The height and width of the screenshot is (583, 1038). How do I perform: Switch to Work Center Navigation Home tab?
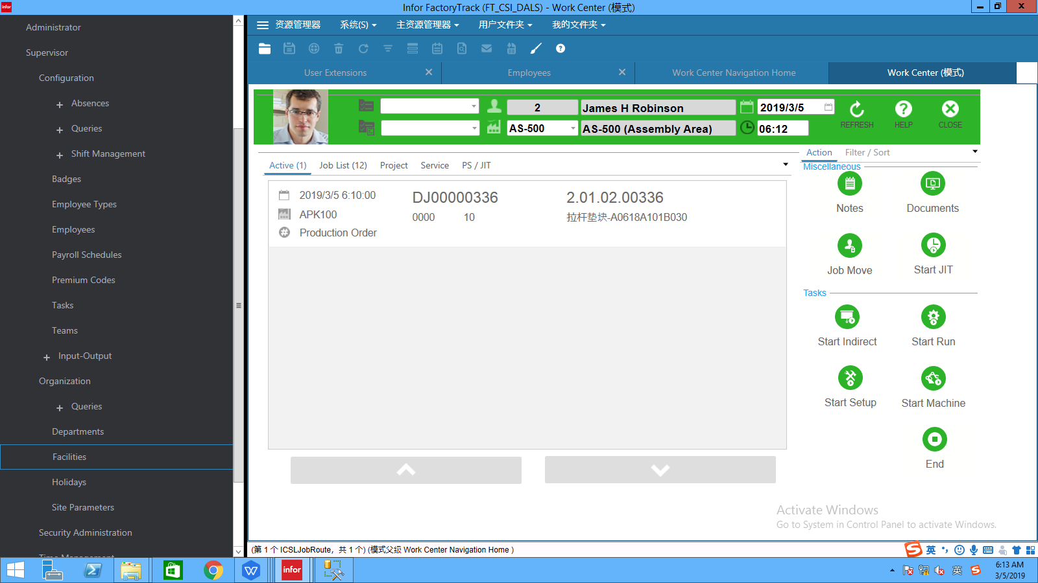(734, 73)
